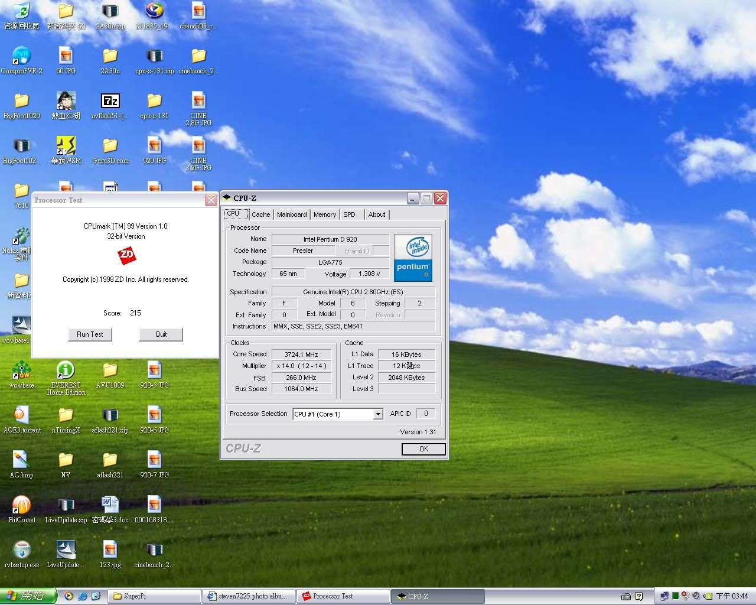Click Quit in Processor Test window

tap(161, 334)
